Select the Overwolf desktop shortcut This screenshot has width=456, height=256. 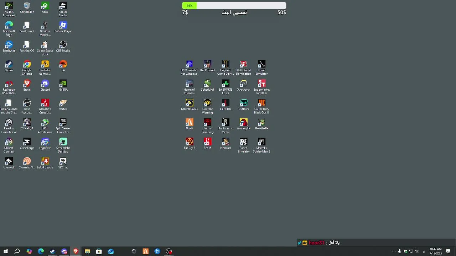point(9,163)
